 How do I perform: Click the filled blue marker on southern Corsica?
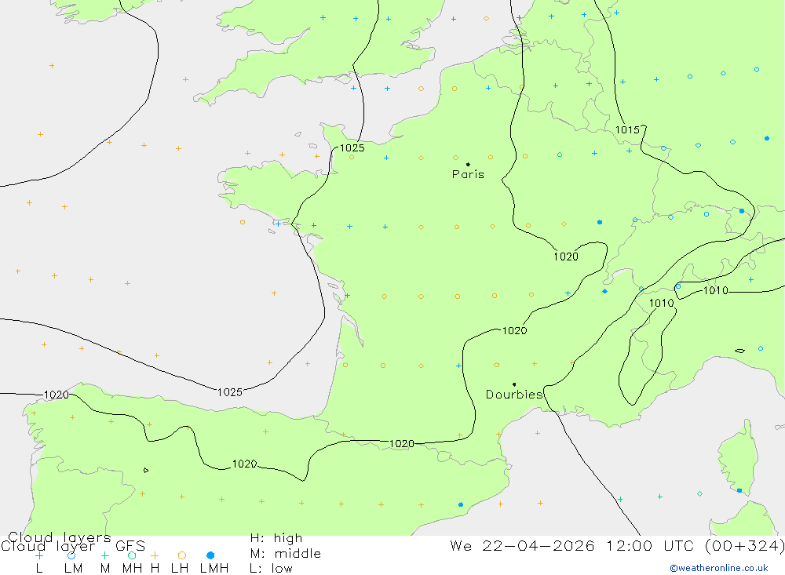(739, 490)
